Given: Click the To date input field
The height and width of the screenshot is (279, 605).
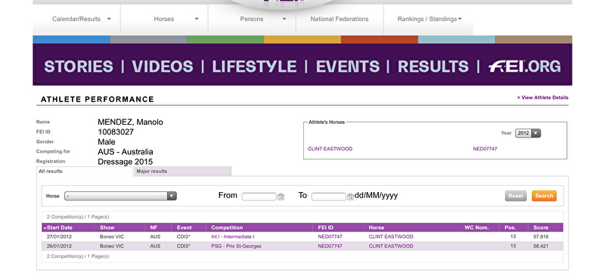Looking at the screenshot, I should coord(329,197).
